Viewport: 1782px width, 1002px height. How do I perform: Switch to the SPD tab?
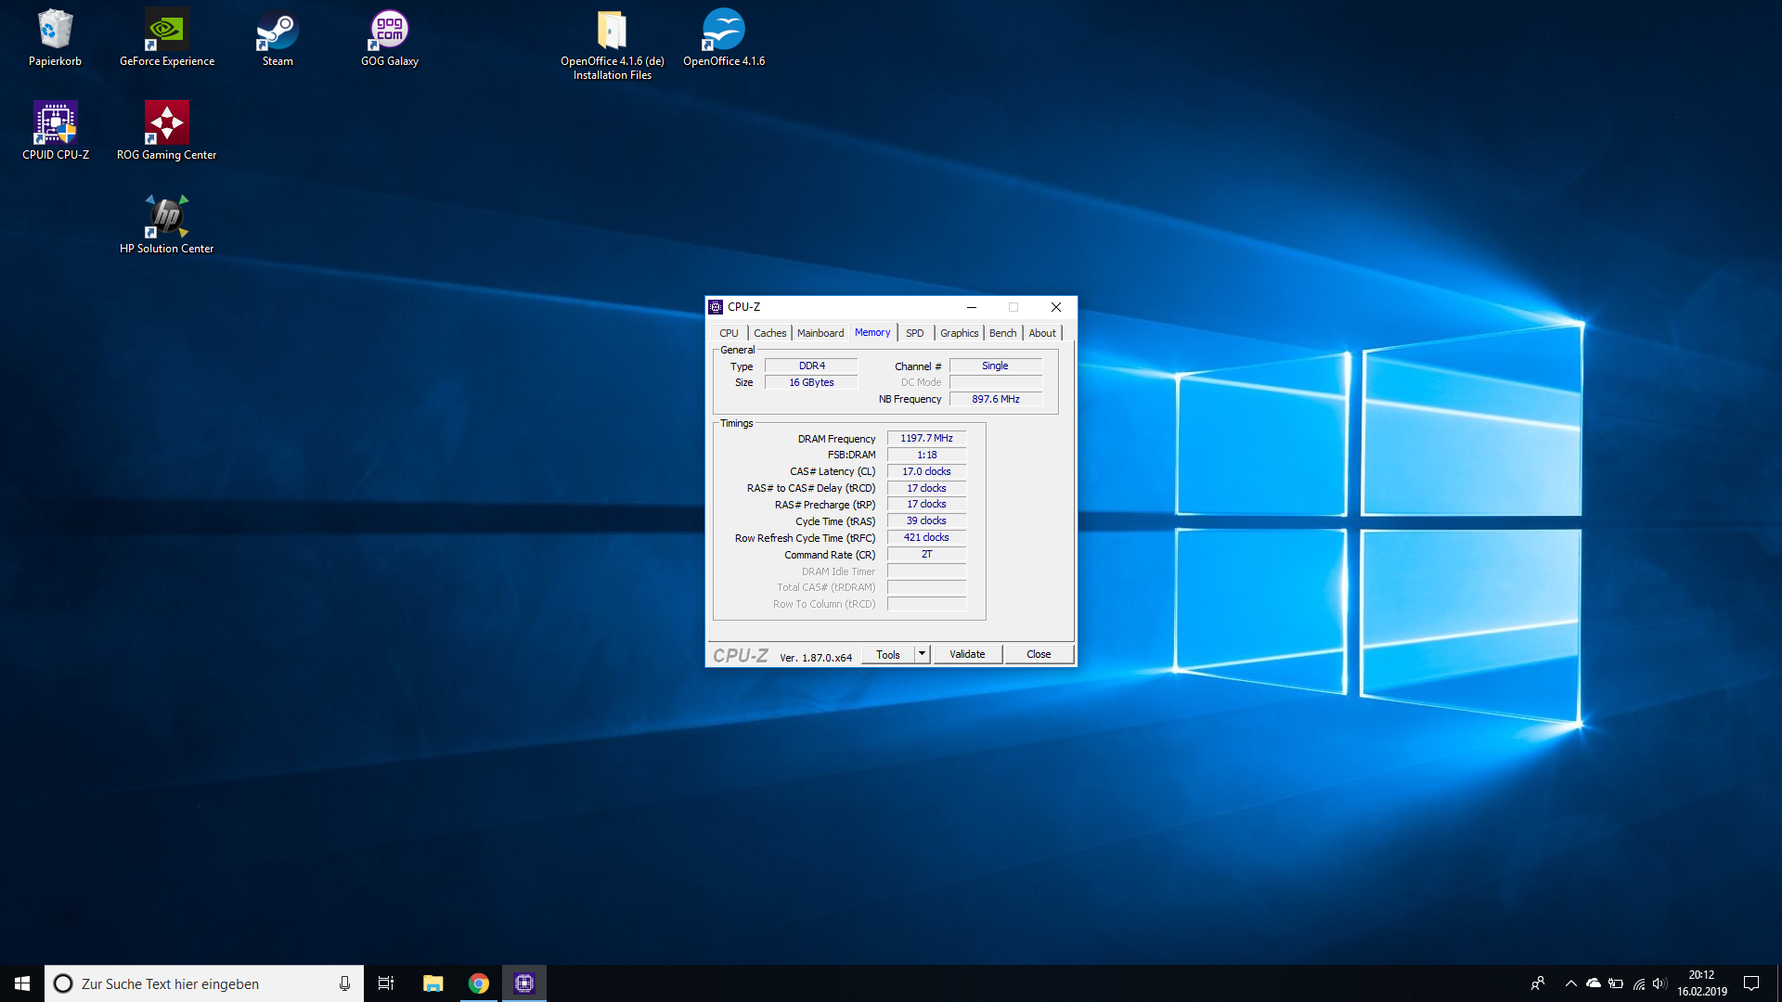(915, 333)
